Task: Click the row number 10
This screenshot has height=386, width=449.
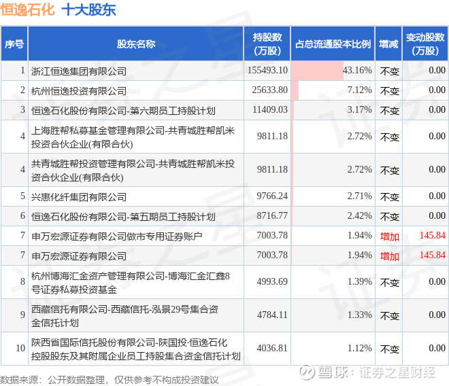Action: (20, 348)
